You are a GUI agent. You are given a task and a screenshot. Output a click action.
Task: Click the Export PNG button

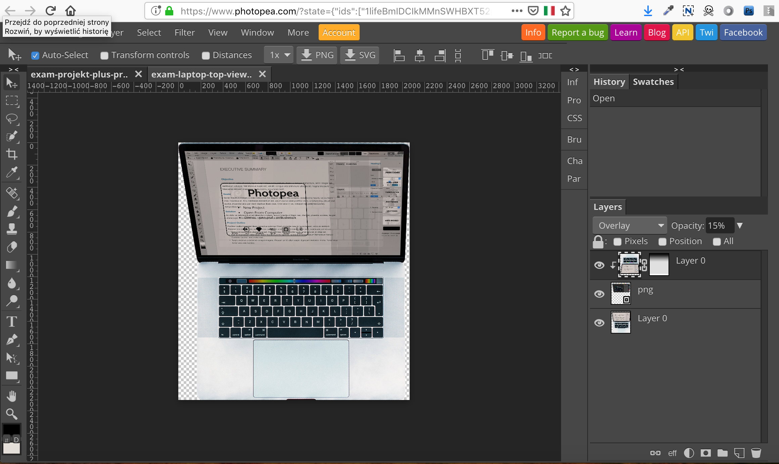pos(317,55)
